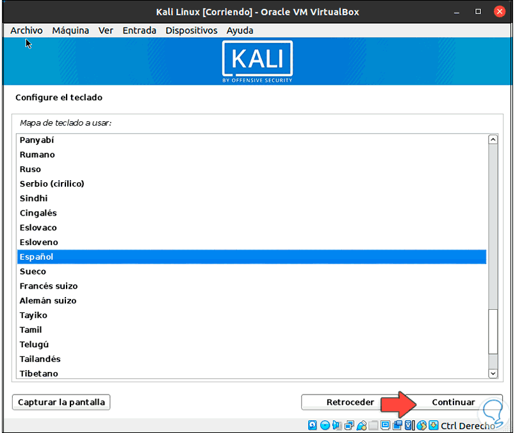The height and width of the screenshot is (433, 515).
Task: Click the optical disc status icon
Action: click(x=325, y=425)
